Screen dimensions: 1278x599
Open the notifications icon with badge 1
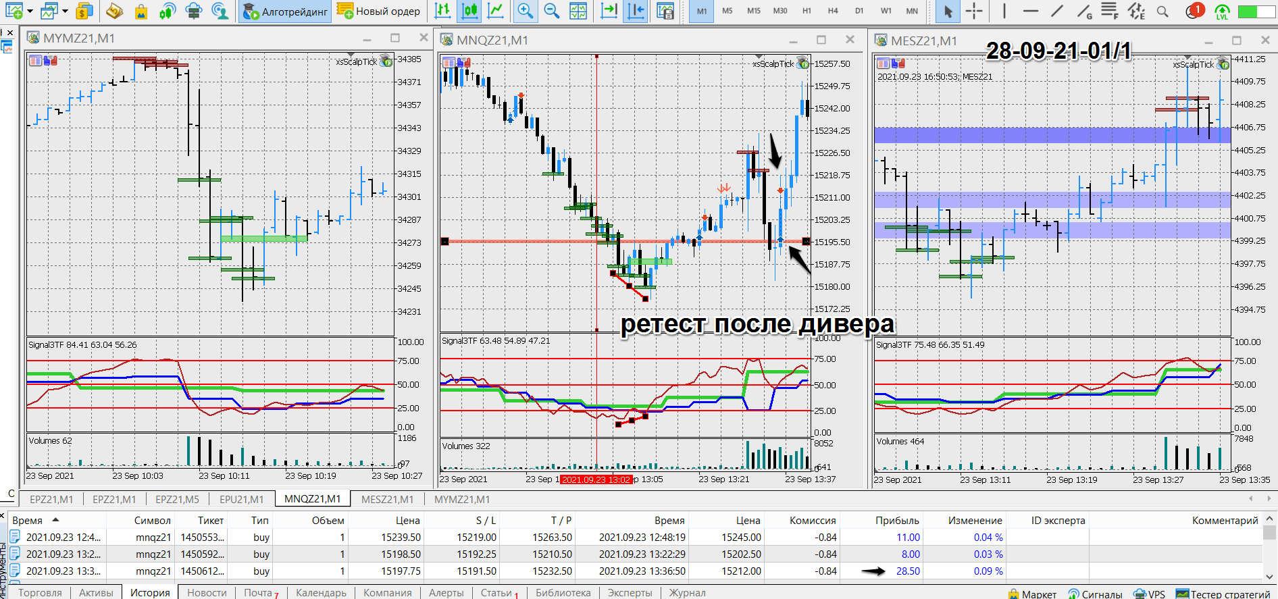[1194, 11]
